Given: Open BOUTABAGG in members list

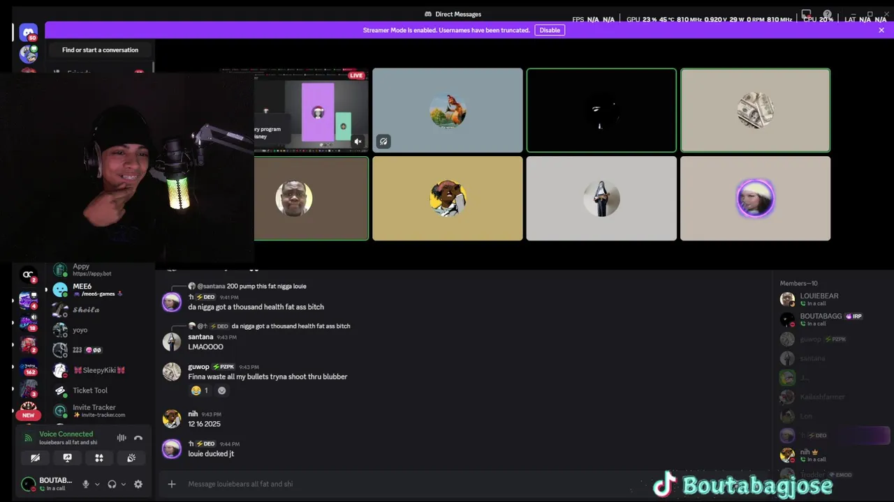Looking at the screenshot, I should tap(833, 319).
